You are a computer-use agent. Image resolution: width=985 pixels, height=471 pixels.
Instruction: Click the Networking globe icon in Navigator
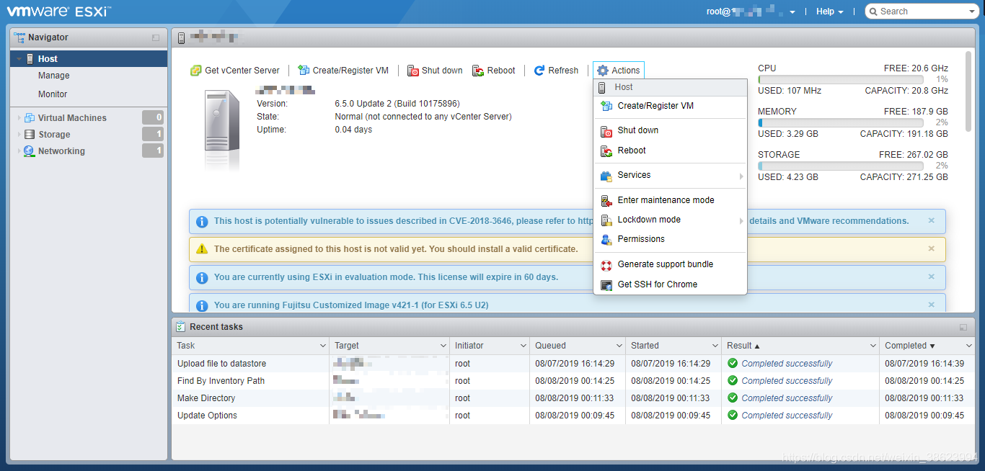(30, 151)
